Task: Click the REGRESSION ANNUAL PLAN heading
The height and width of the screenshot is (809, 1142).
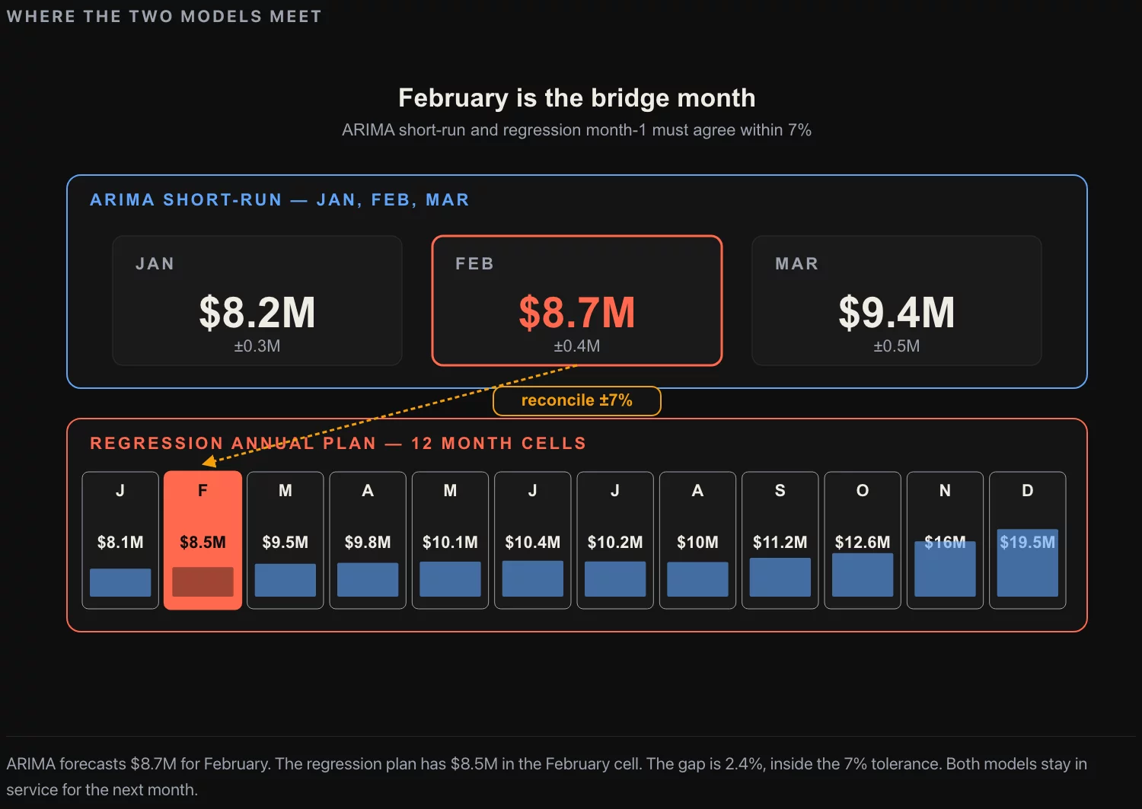Action: coord(338,444)
